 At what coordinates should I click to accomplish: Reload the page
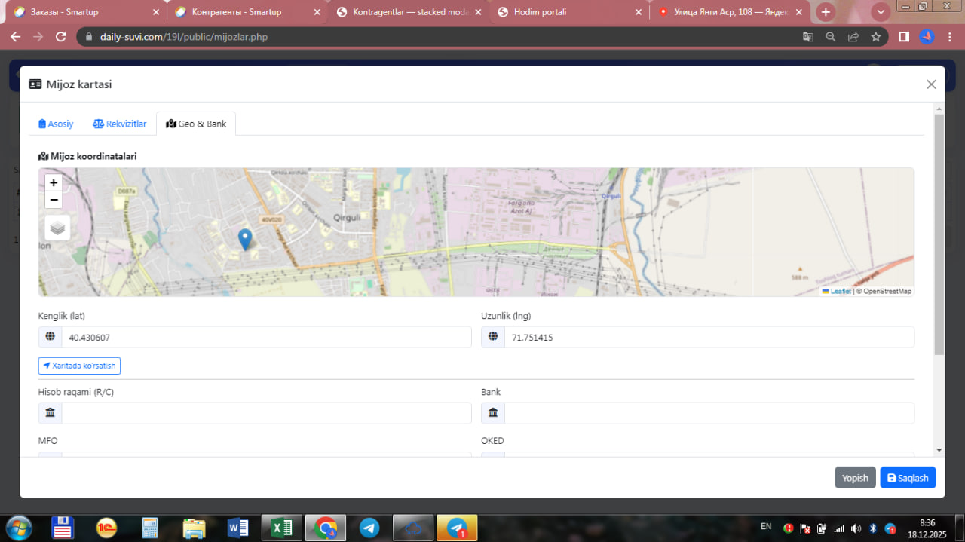(61, 37)
